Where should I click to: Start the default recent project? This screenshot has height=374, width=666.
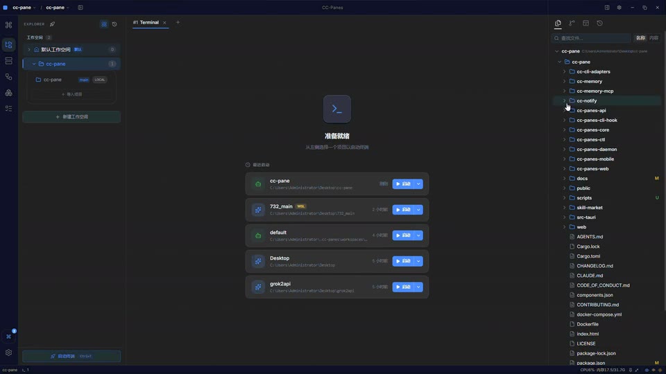(x=403, y=235)
